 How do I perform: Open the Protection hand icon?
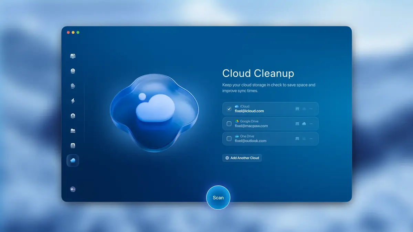point(73,86)
